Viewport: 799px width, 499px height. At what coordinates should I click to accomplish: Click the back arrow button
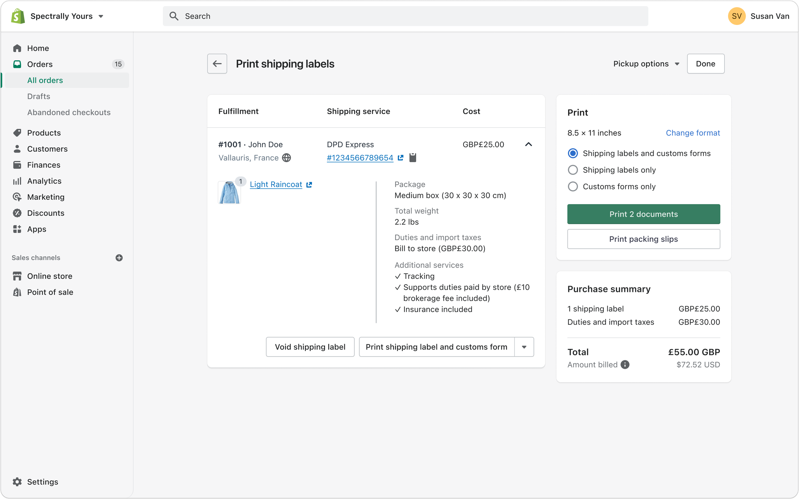217,64
